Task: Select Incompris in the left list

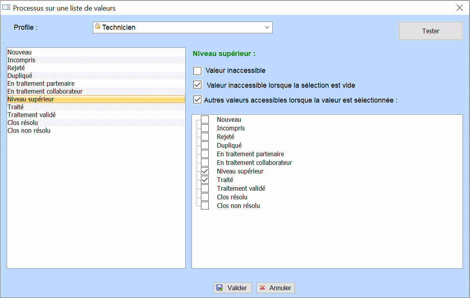Action: [96, 60]
